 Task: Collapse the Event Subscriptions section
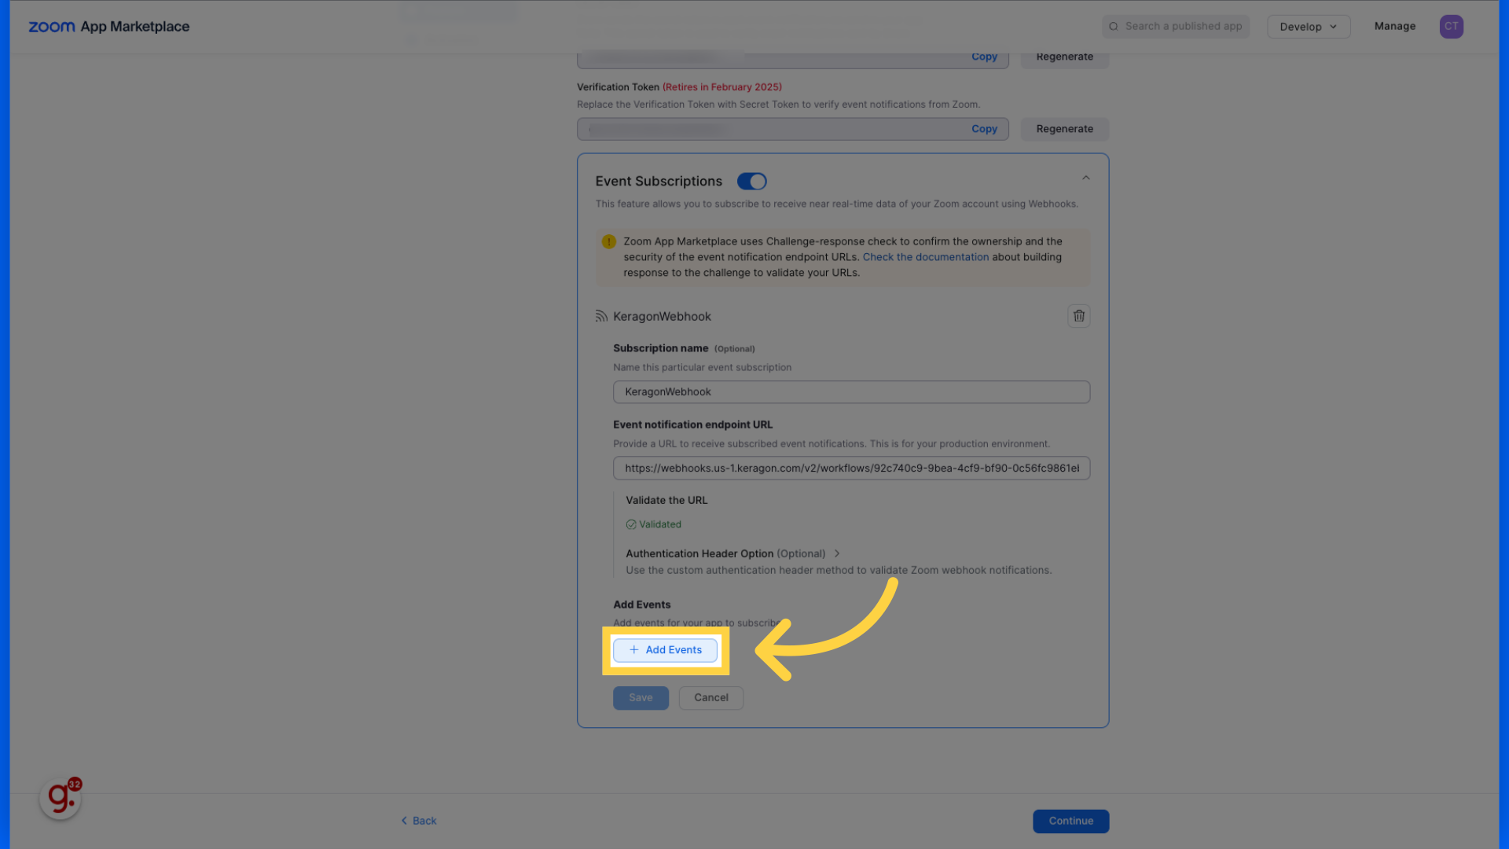click(x=1086, y=178)
